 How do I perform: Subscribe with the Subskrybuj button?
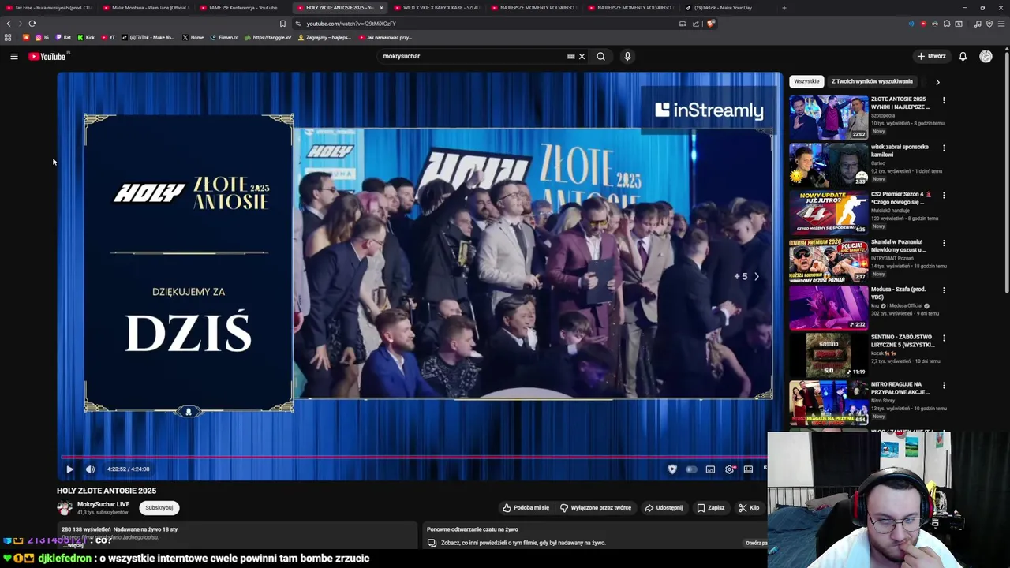point(159,507)
